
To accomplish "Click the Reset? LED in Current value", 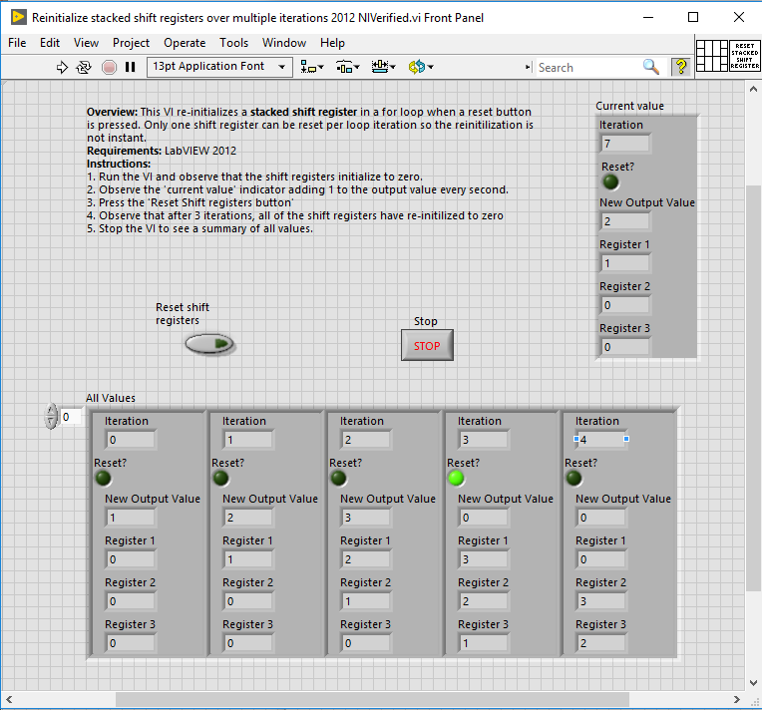I will click(x=610, y=182).
